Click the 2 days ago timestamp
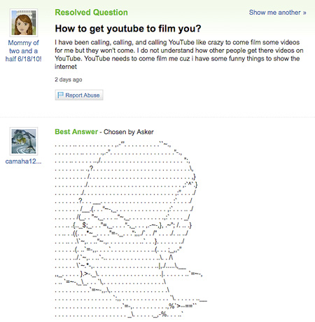 click(69, 79)
